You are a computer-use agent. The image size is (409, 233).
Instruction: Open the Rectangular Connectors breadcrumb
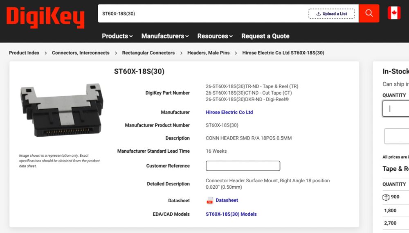coord(148,53)
